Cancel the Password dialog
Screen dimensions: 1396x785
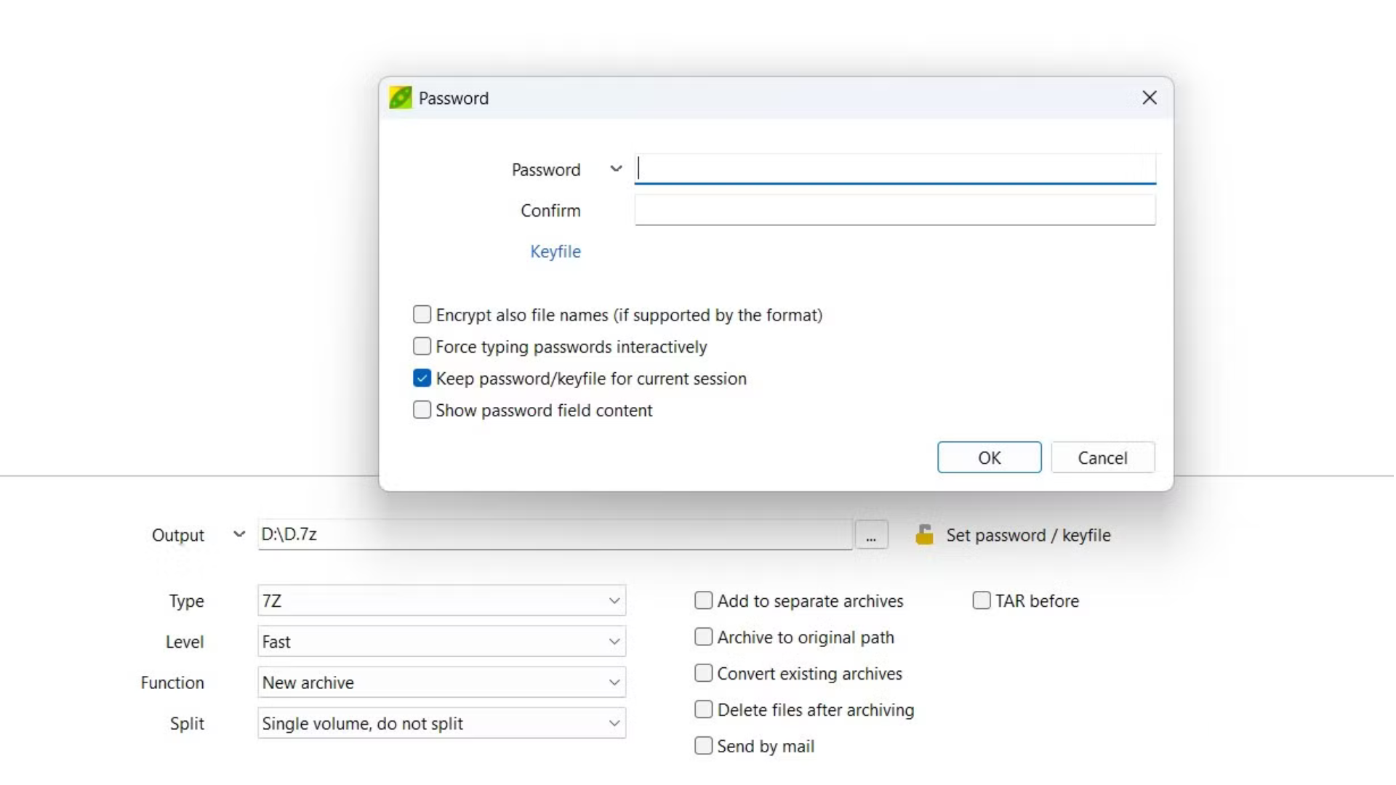[1102, 458]
